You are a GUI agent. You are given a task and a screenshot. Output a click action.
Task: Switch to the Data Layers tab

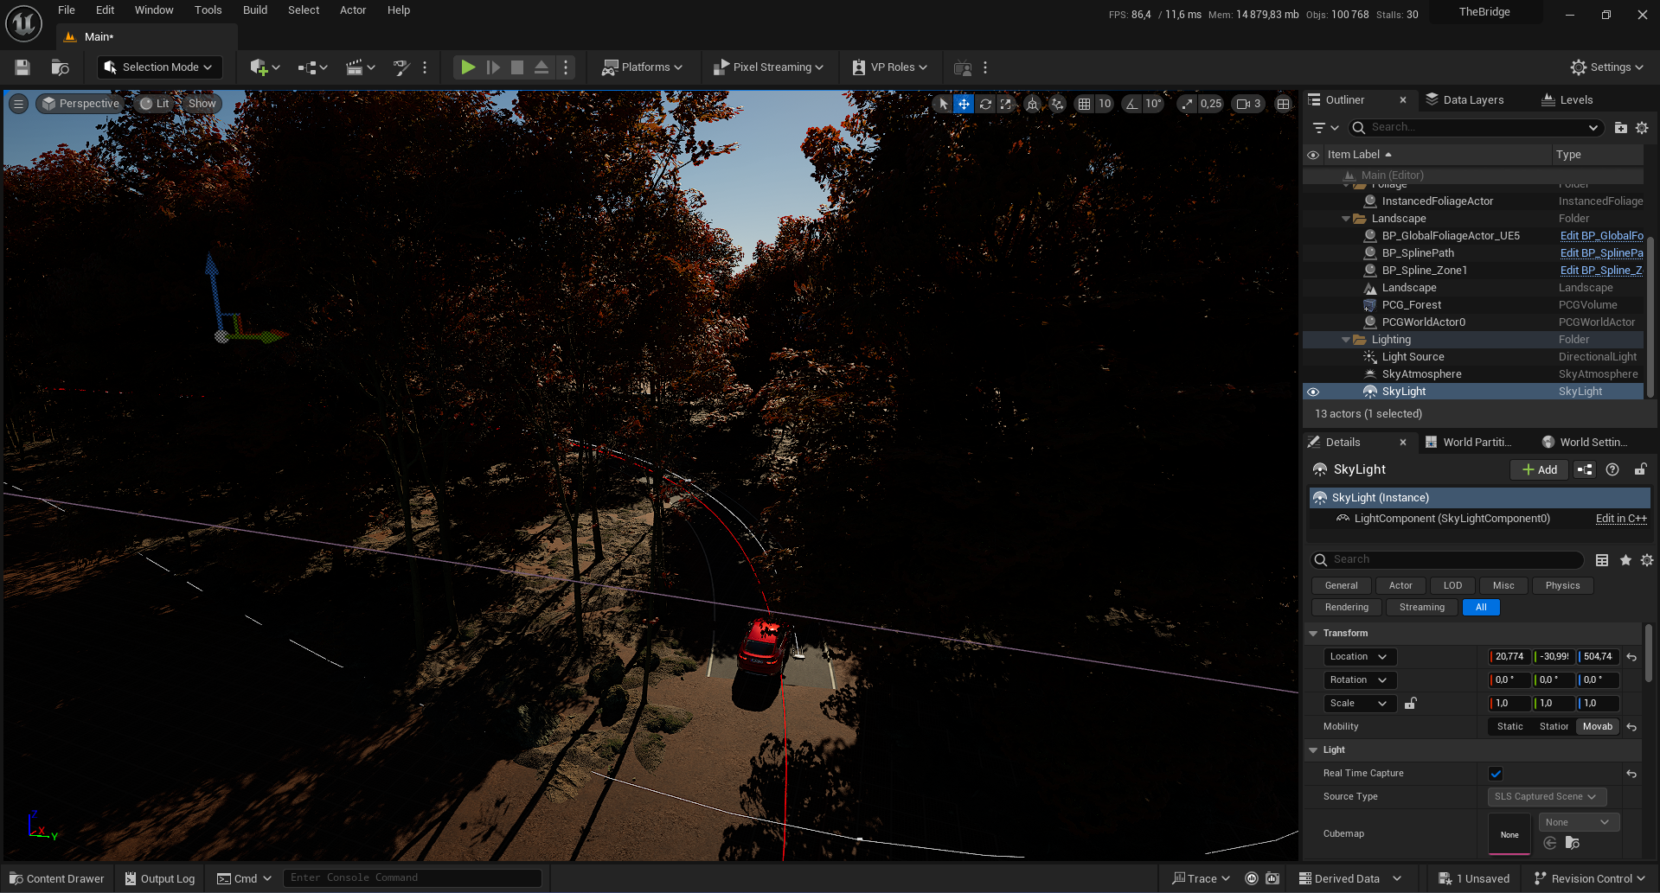click(x=1465, y=100)
